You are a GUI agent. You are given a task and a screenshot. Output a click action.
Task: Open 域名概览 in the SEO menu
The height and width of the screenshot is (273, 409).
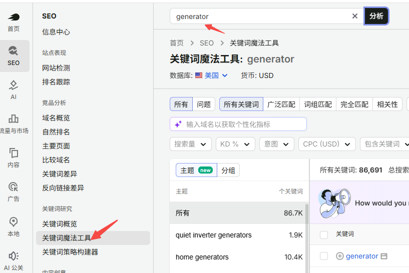[56, 118]
